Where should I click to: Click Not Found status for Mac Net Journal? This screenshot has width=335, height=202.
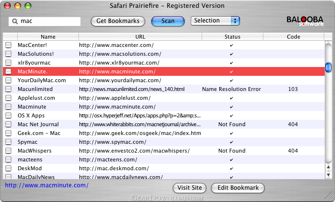pos(232,124)
